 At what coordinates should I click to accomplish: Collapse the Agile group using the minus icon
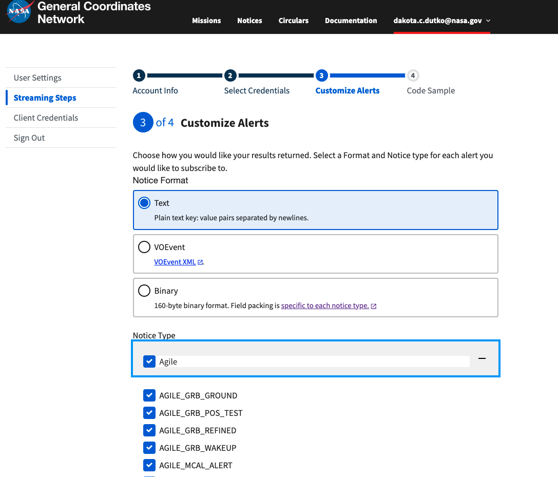point(482,358)
